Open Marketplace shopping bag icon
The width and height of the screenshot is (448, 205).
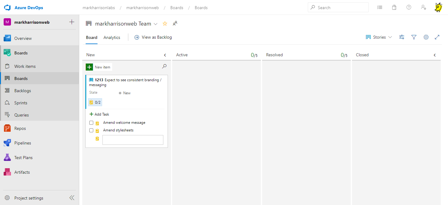coord(394,8)
